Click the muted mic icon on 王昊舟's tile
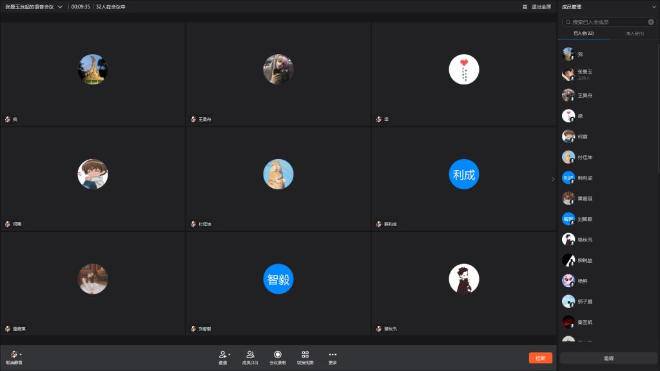 pyautogui.click(x=193, y=119)
